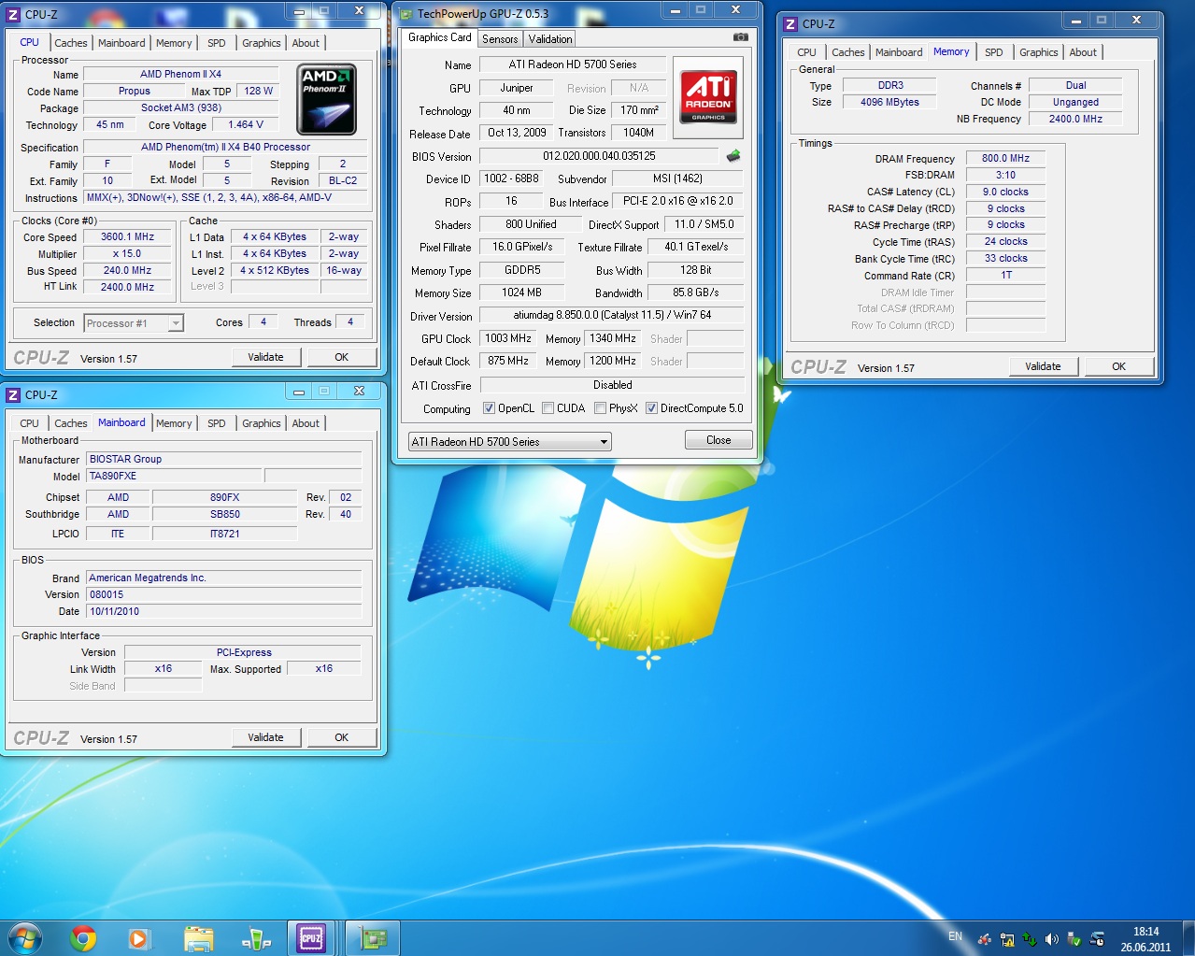The height and width of the screenshot is (956, 1195).
Task: Open the volume speaker tray icon
Action: click(1051, 939)
